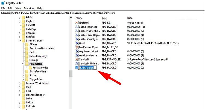The width and height of the screenshot is (205, 110).
Task: Select the Parameters tree item label
Action: [x=36, y=64]
